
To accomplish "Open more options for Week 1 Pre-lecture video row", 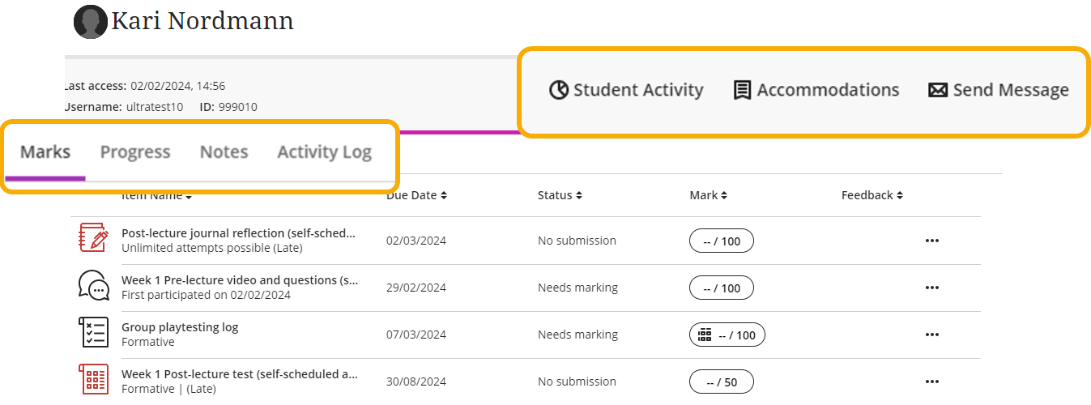I will (x=932, y=288).
